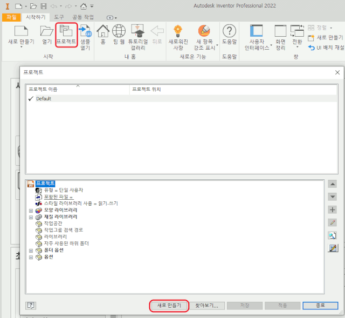Expand the 폴더 옵션 tree node
This screenshot has width=345, height=318.
31,251
